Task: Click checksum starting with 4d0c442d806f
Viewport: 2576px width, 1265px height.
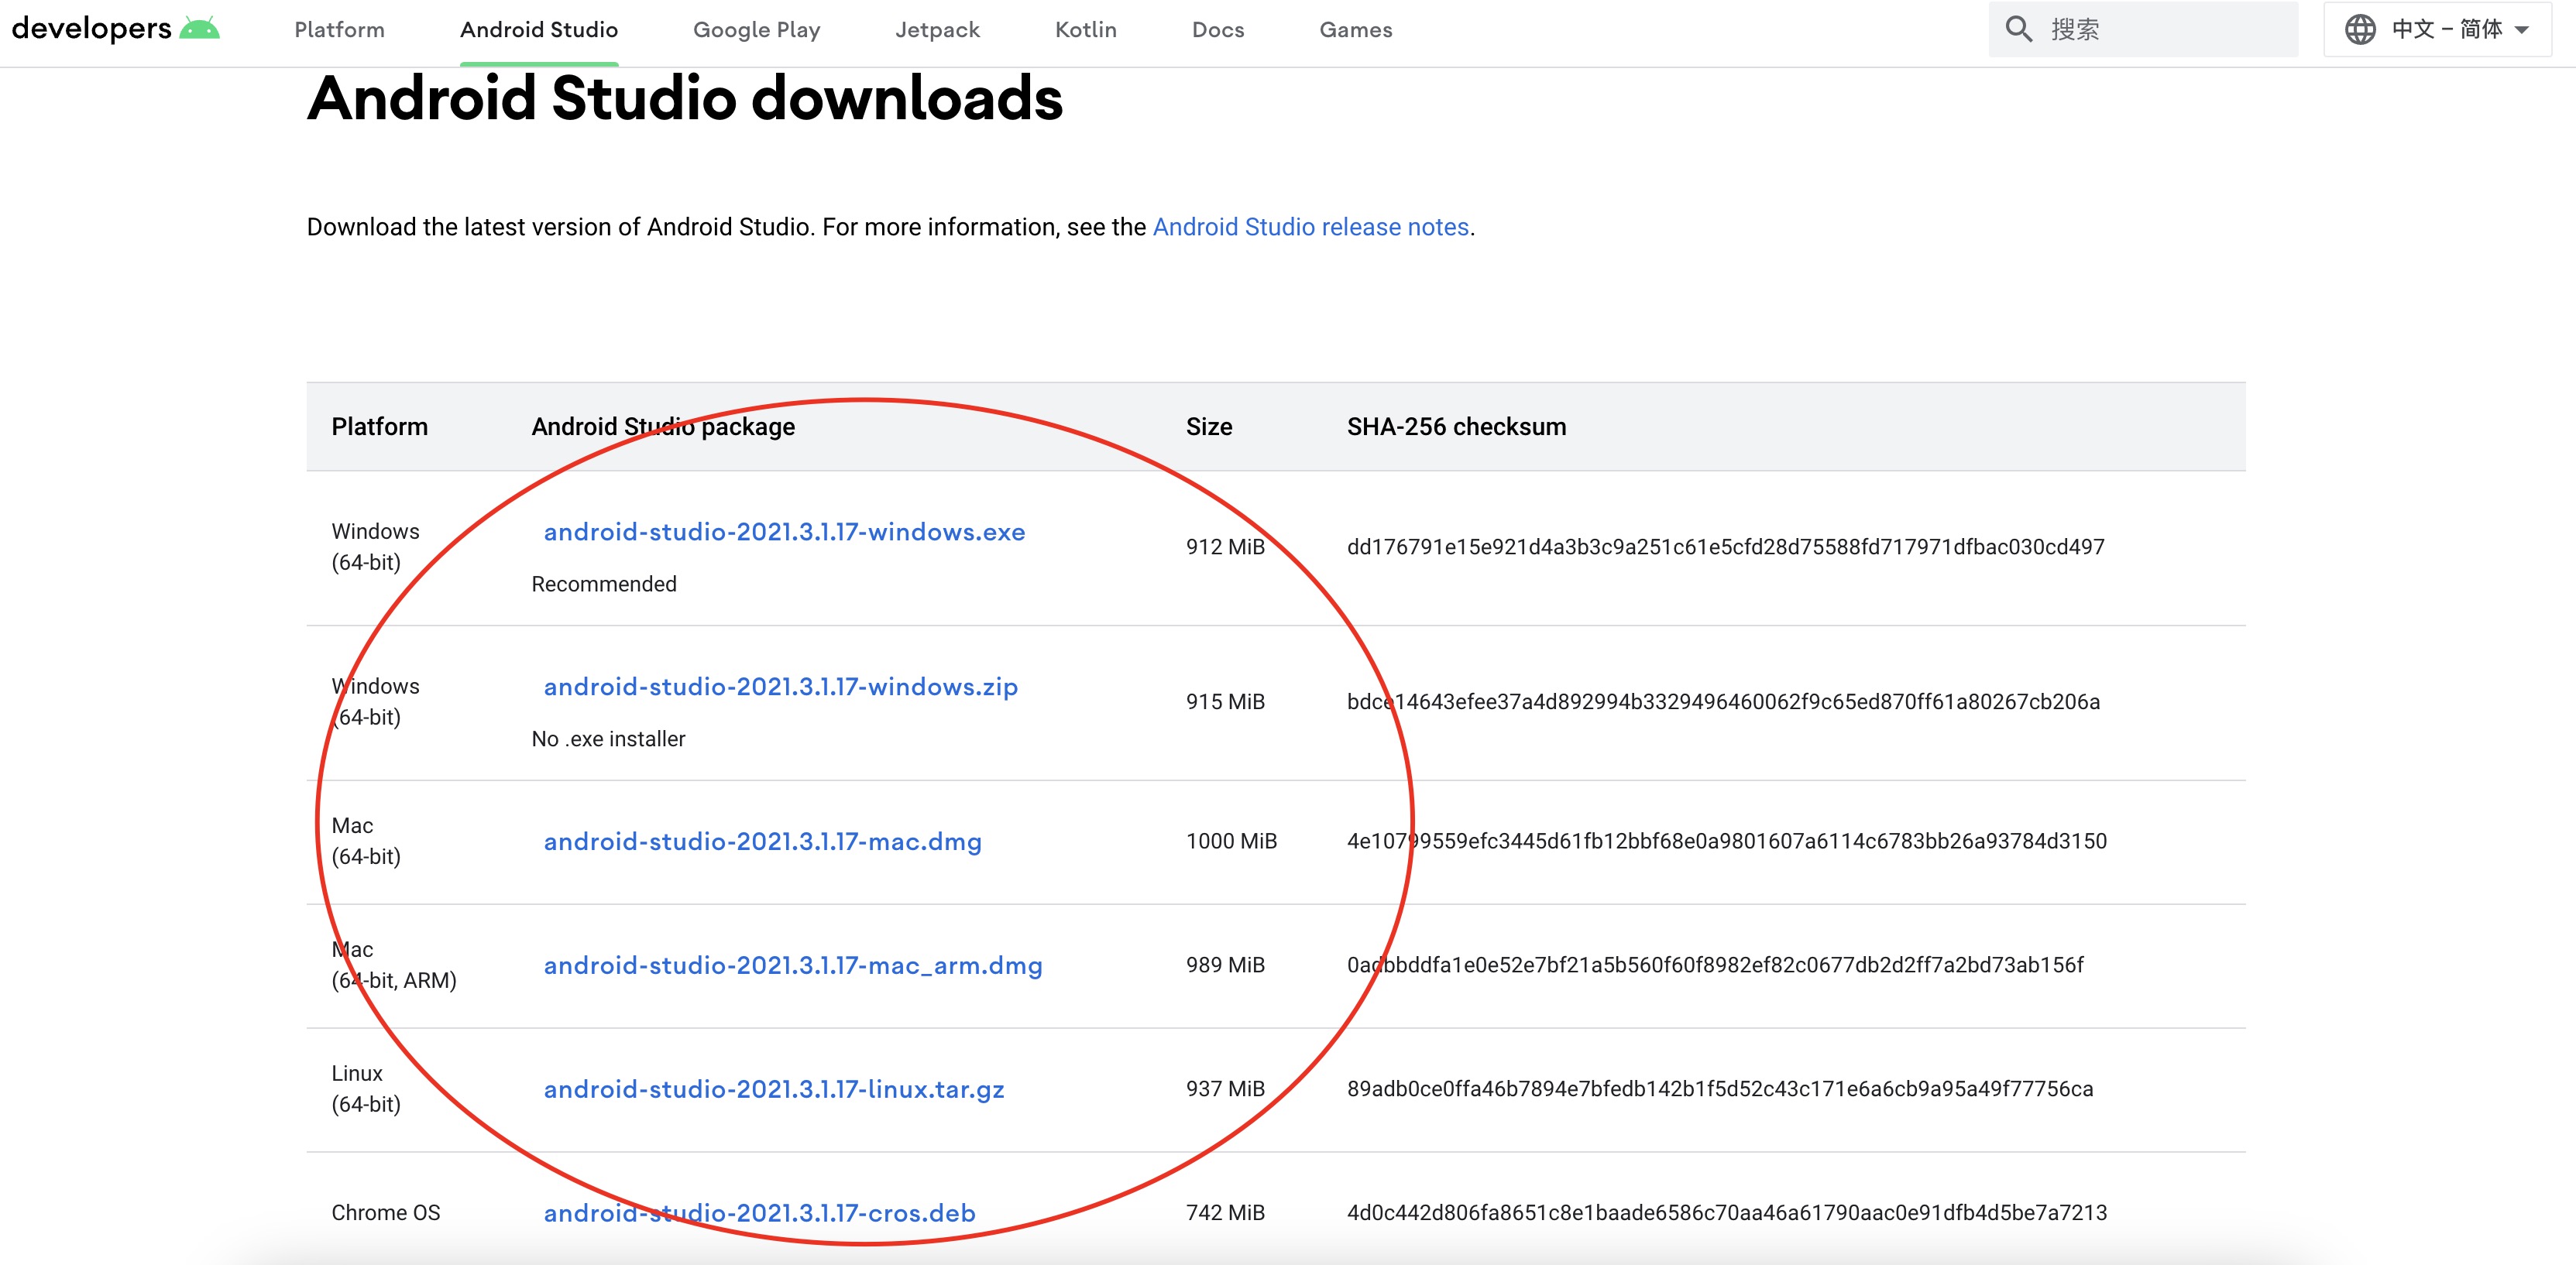Action: click(x=1727, y=1212)
